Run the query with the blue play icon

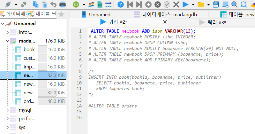pyautogui.click(x=185, y=4)
